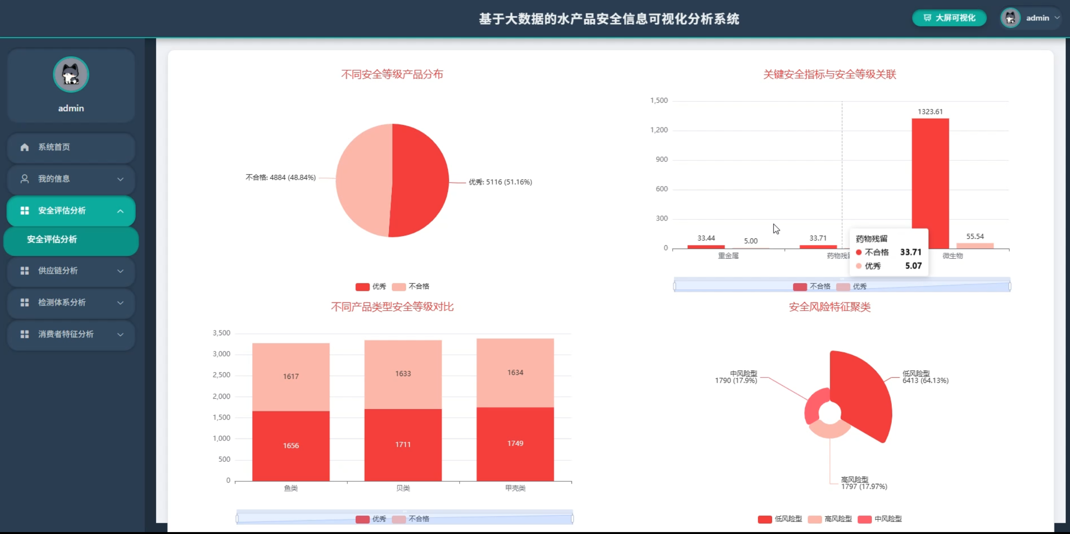This screenshot has height=534, width=1070.
Task: Click the left handle of 关键安全指标 zoom slider
Action: coord(674,286)
